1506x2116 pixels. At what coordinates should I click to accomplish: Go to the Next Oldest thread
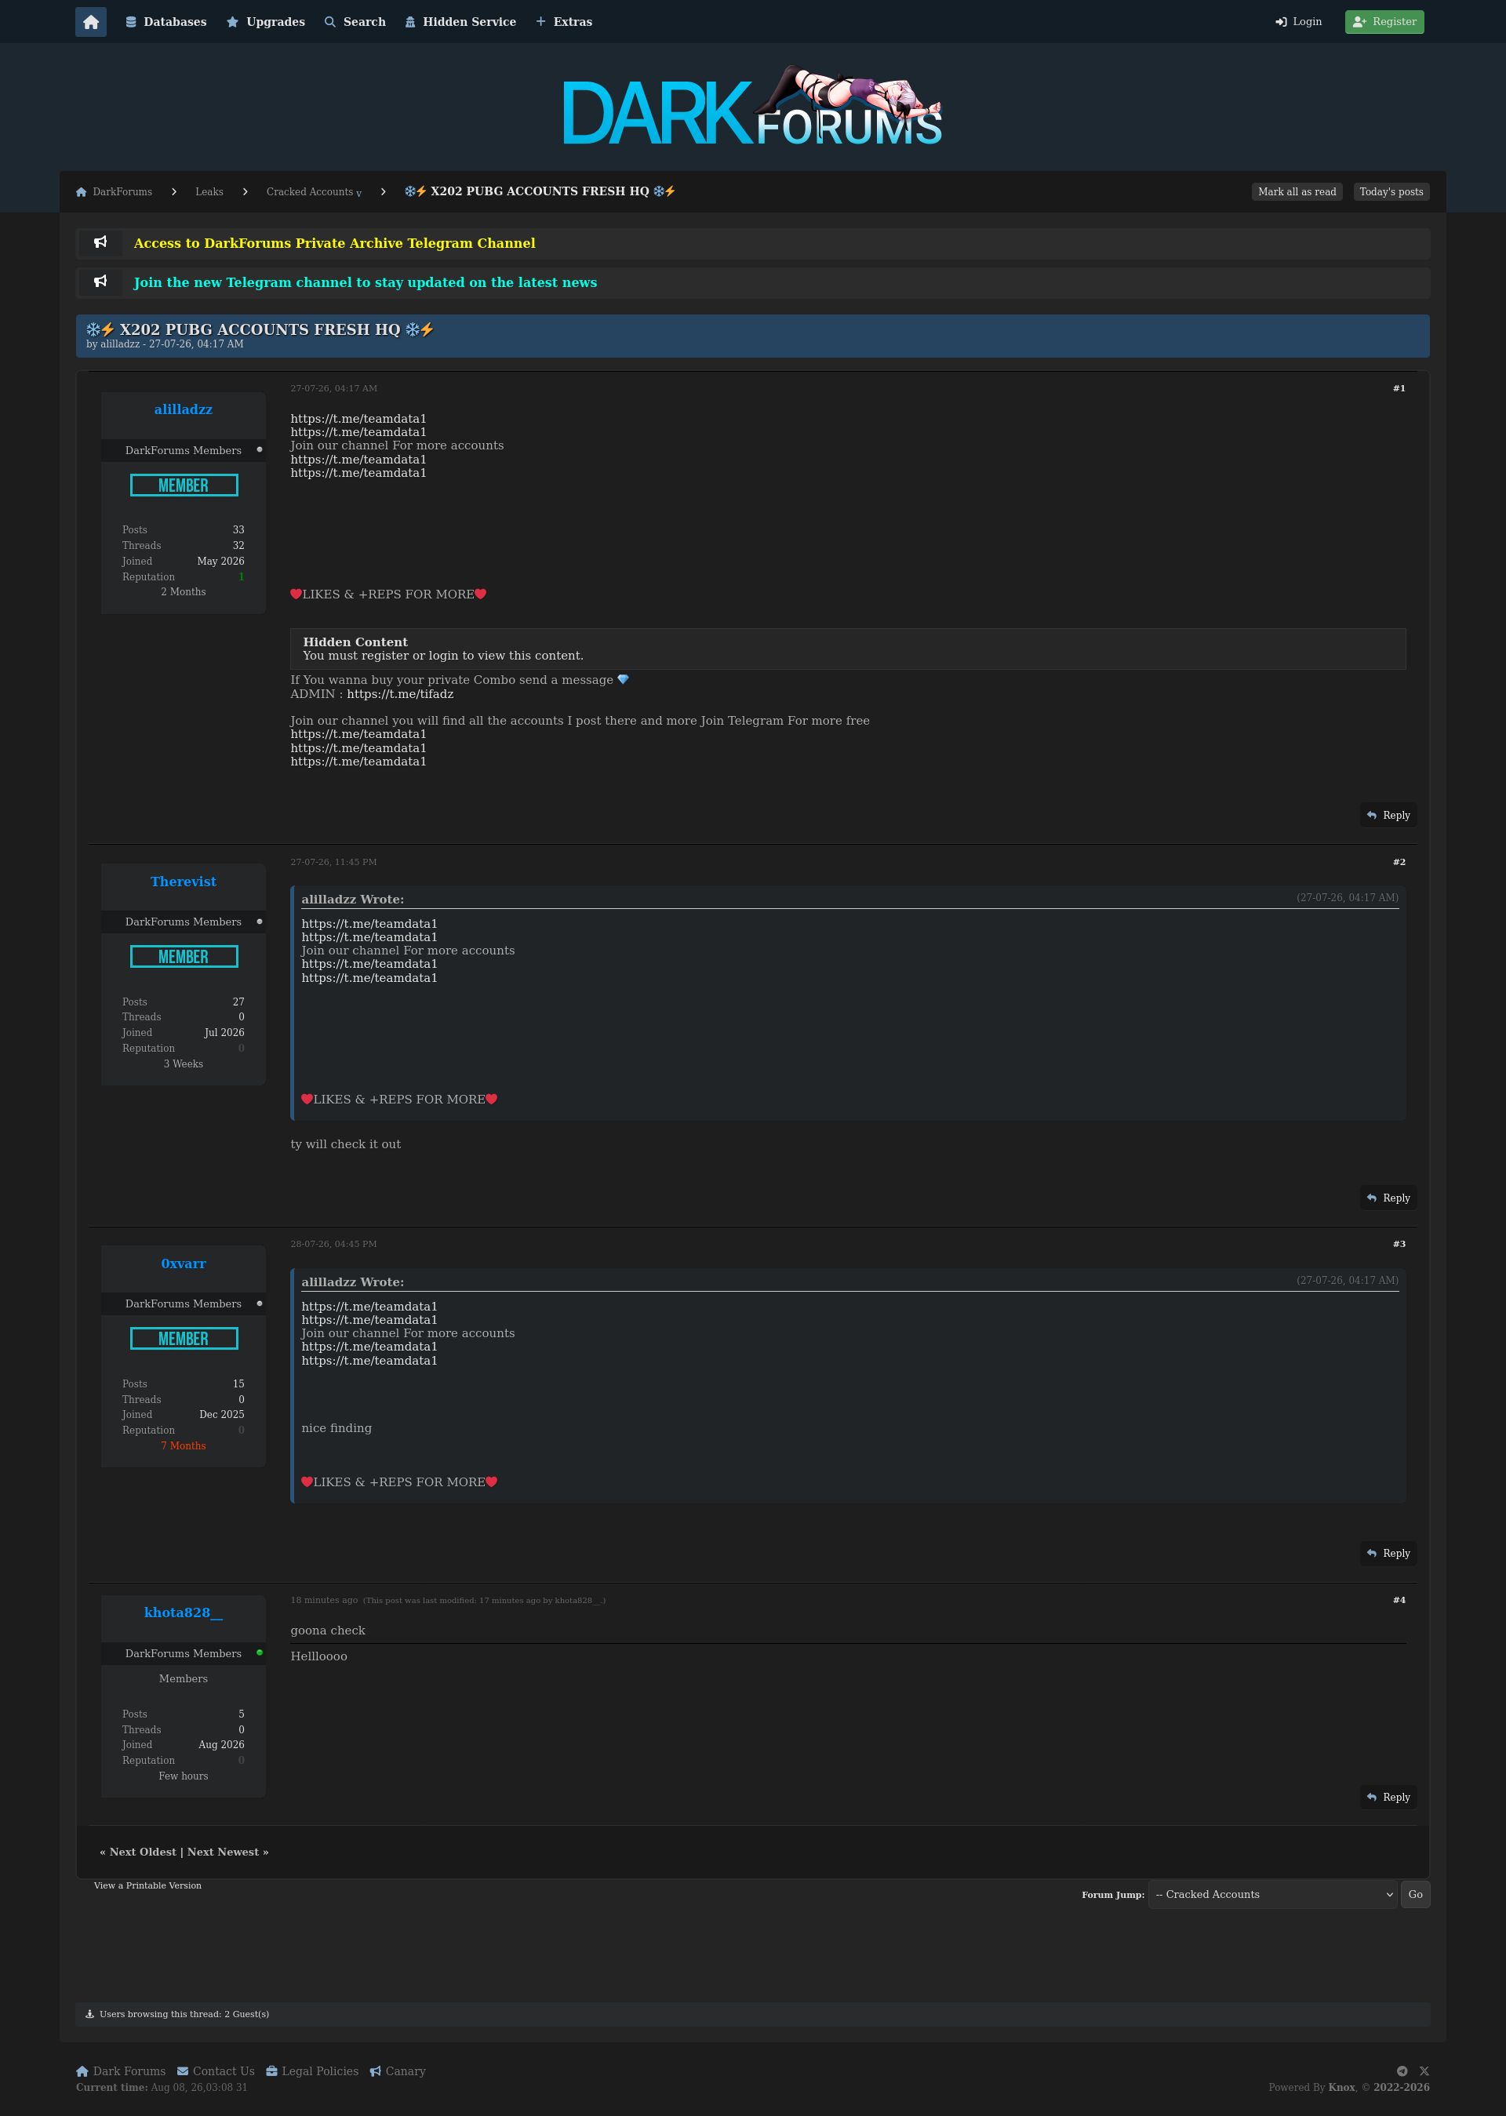tap(143, 1852)
